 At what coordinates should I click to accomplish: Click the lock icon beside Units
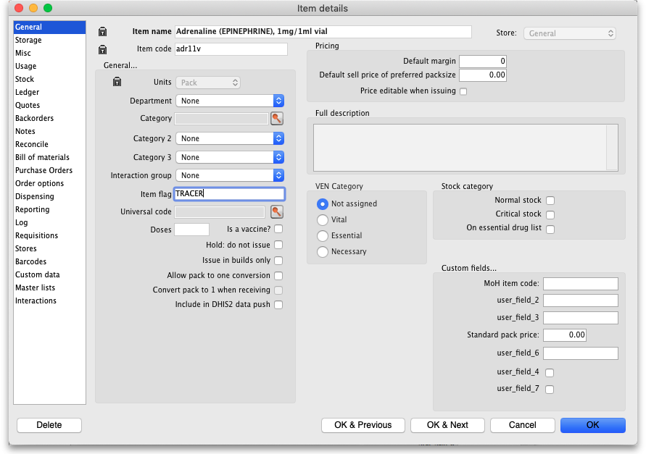pyautogui.click(x=117, y=83)
